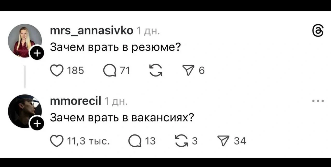Viewport: 331px width, 167px height.
Task: Like mmorecil's reply about vacancies
Action: point(57,141)
